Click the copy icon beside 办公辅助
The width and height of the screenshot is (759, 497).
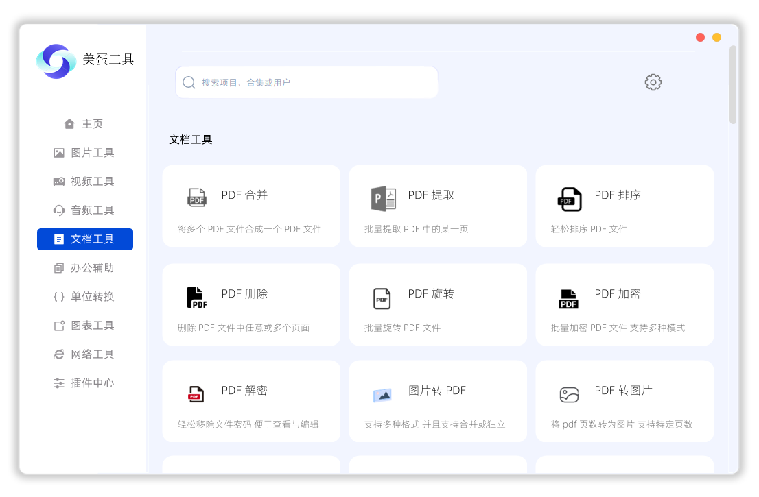(x=59, y=268)
